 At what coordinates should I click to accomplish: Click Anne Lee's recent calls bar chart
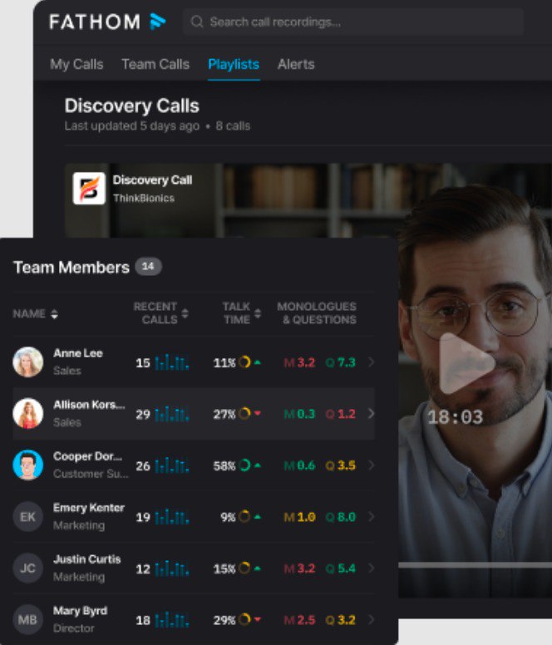[171, 362]
